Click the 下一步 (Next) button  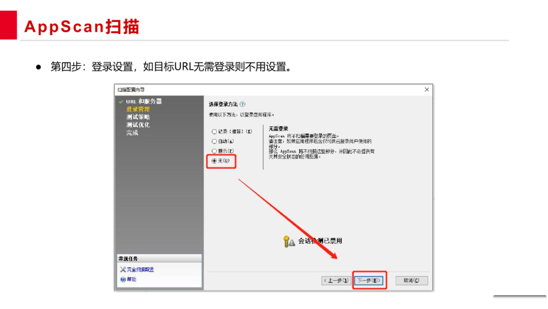pos(369,281)
